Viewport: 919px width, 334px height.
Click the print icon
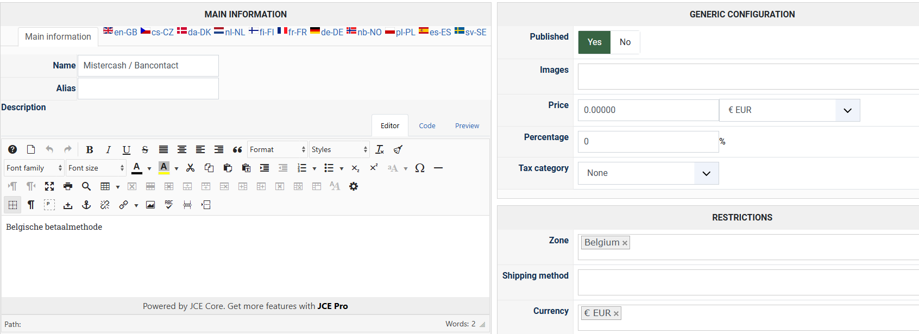[68, 186]
